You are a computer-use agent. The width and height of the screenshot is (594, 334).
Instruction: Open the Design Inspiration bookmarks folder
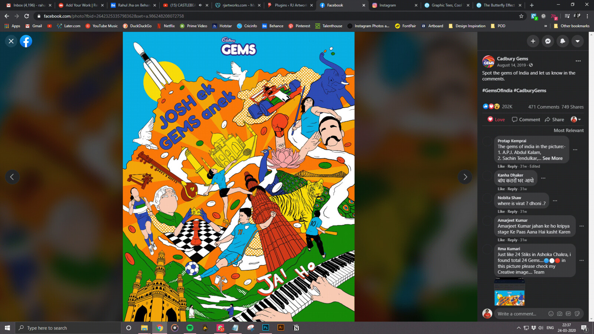[467, 26]
